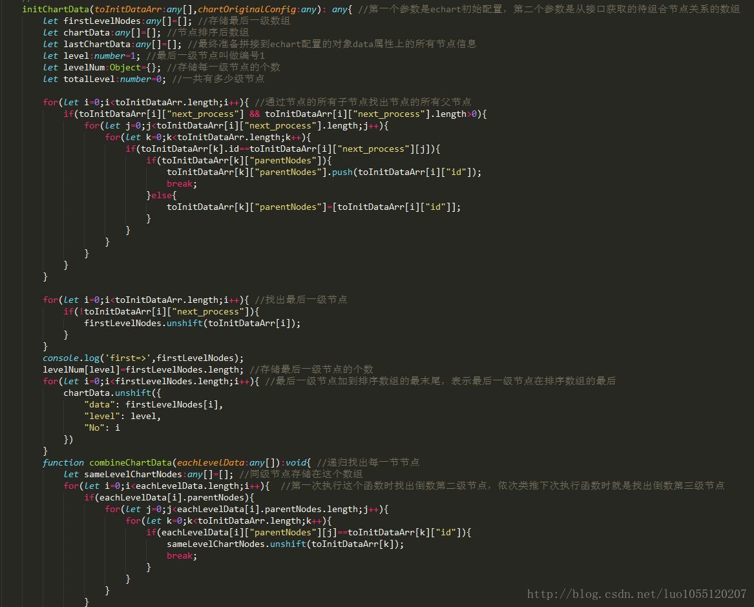Image resolution: width=754 pixels, height=607 pixels.
Task: Click the eachLevelData:any[] parameter
Action: pos(226,462)
